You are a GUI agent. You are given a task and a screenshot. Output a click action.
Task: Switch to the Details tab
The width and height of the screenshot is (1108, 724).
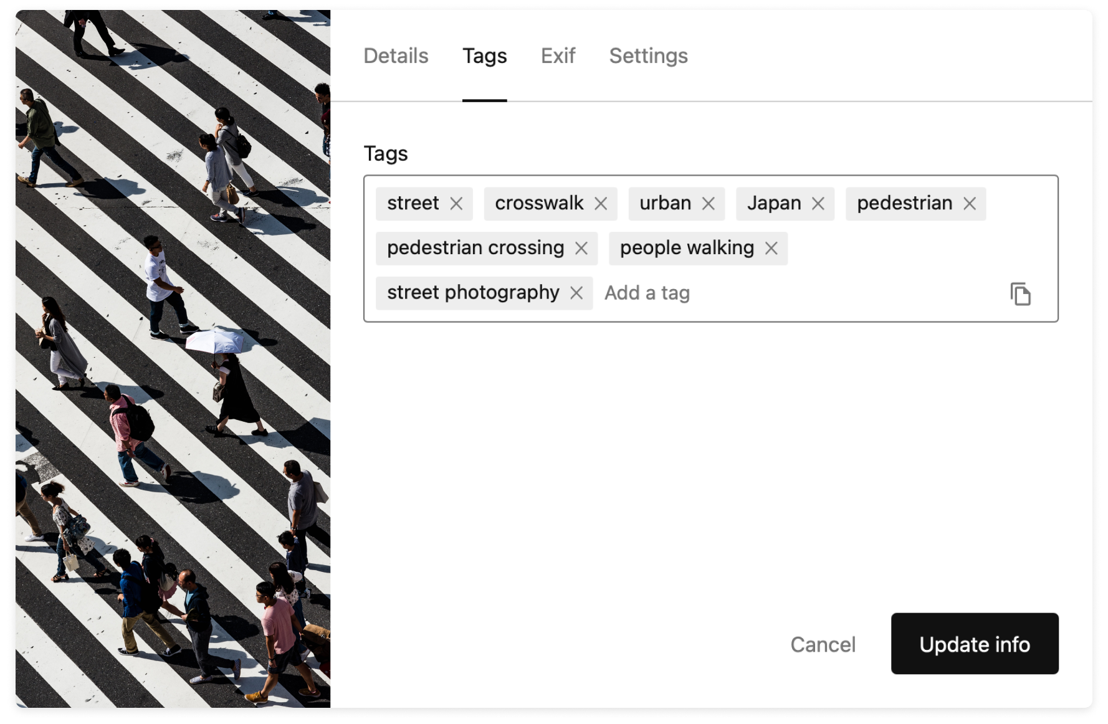(396, 56)
